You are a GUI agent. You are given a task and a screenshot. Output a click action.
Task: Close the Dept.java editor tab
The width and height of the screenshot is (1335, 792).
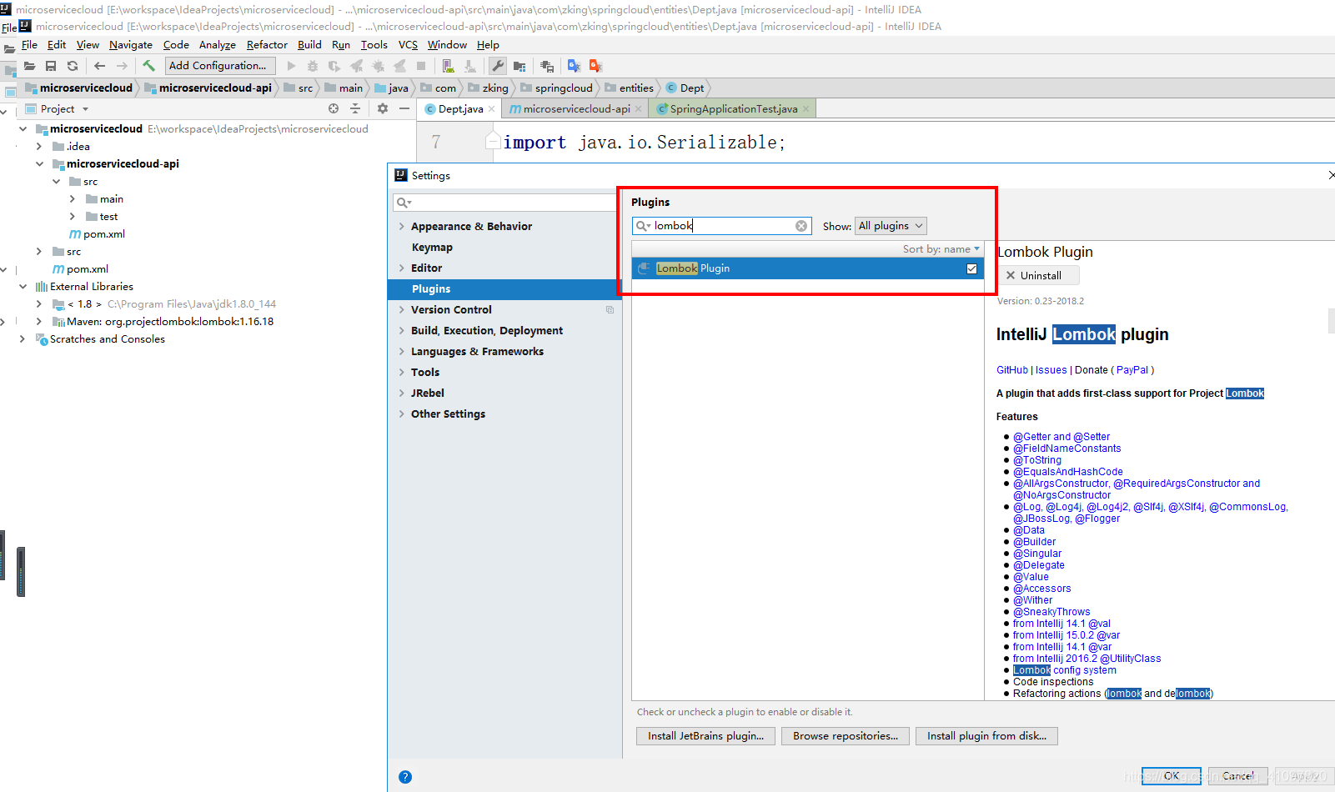(x=492, y=109)
